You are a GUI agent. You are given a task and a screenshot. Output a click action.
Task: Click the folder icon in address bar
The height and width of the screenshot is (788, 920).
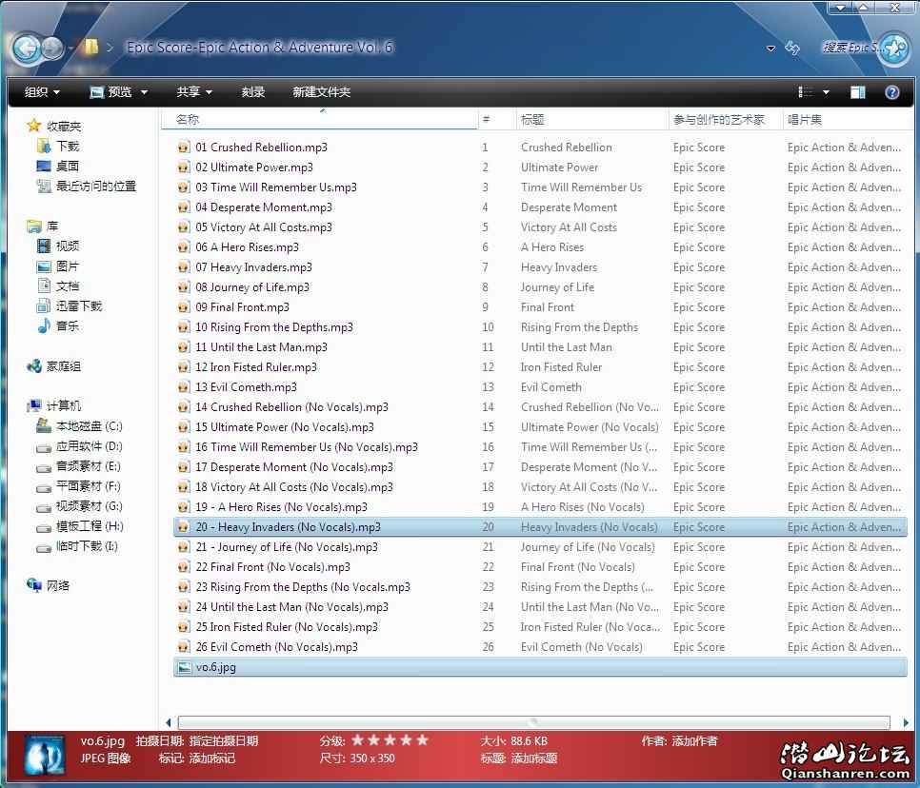coord(91,47)
